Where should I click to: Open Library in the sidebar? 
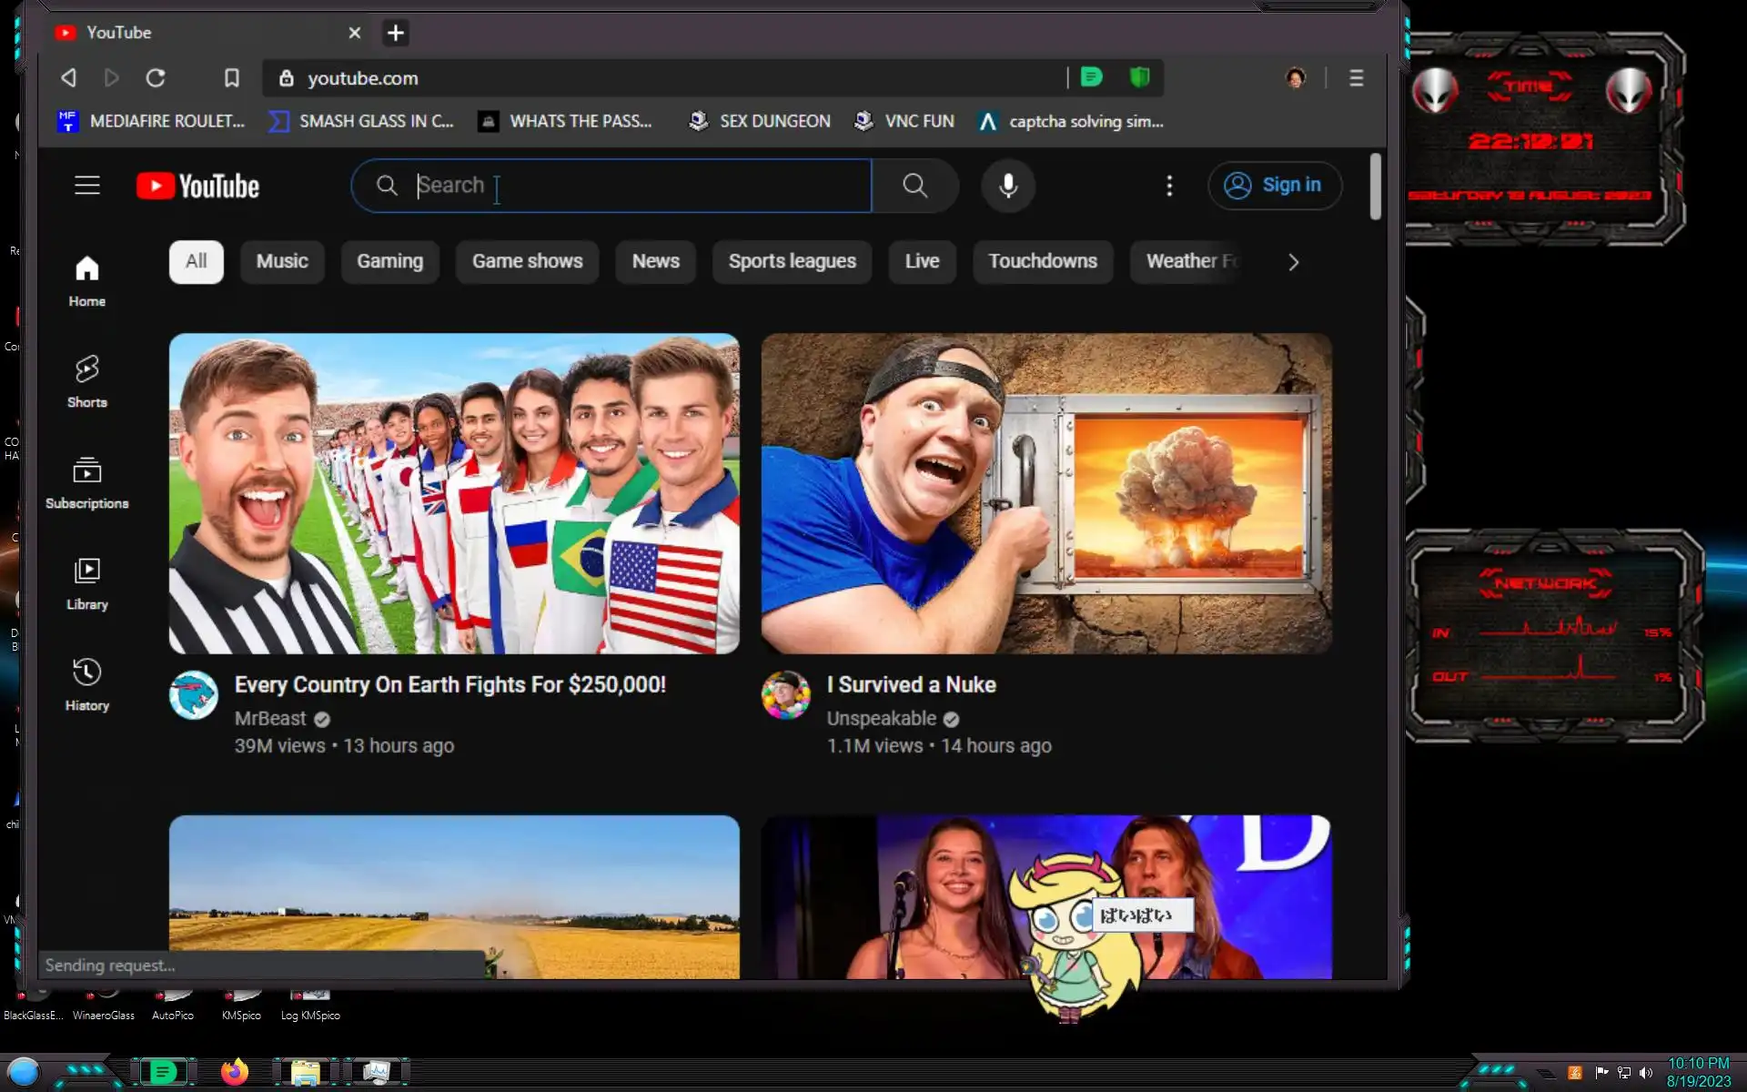87,582
